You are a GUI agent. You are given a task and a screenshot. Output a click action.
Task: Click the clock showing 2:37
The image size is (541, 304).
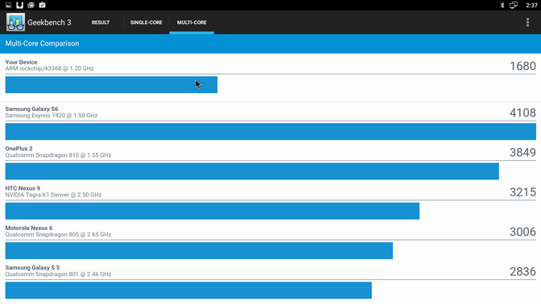click(x=531, y=5)
